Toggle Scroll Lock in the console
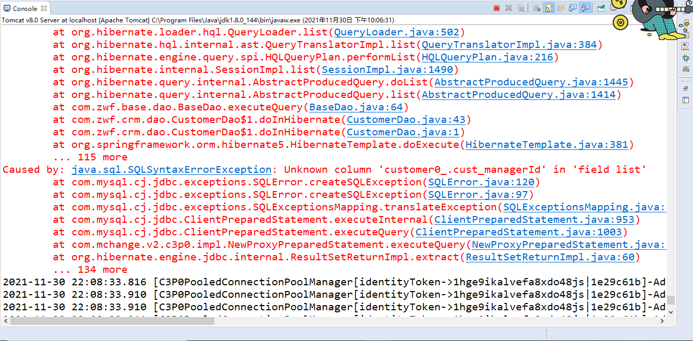Image resolution: width=693 pixels, height=341 pixels. [x=549, y=8]
